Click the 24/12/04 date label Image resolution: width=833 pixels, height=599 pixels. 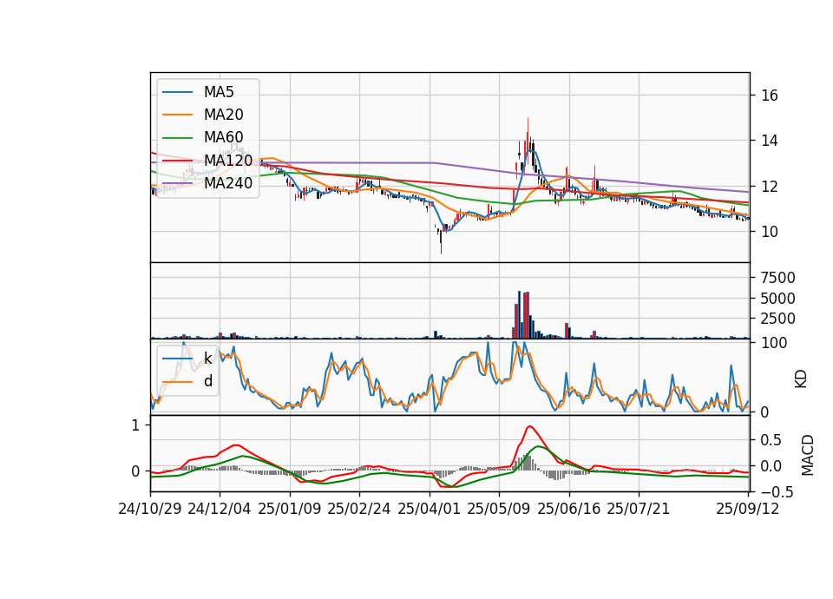coord(220,509)
